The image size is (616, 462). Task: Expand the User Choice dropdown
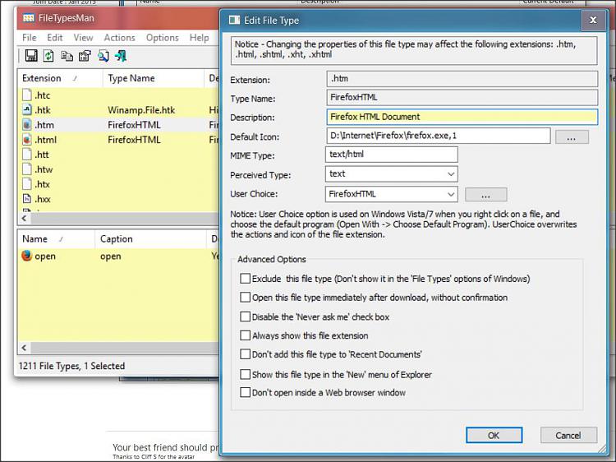451,194
